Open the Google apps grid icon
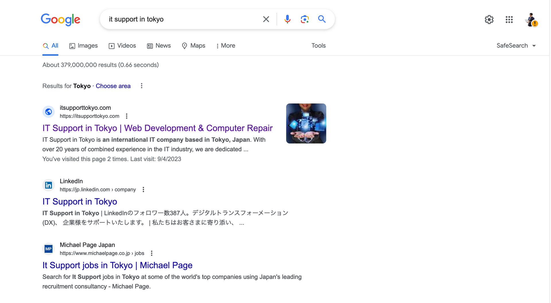The height and width of the screenshot is (303, 551). tap(509, 19)
